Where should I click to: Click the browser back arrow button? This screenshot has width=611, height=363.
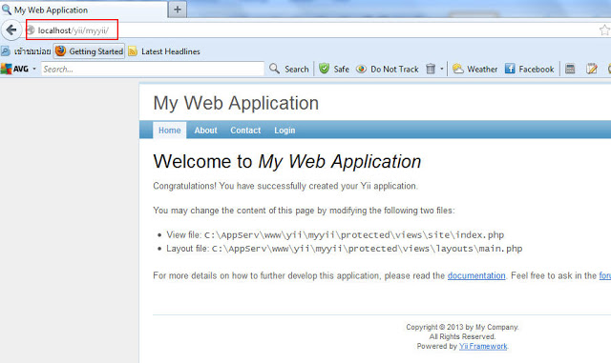tap(11, 30)
